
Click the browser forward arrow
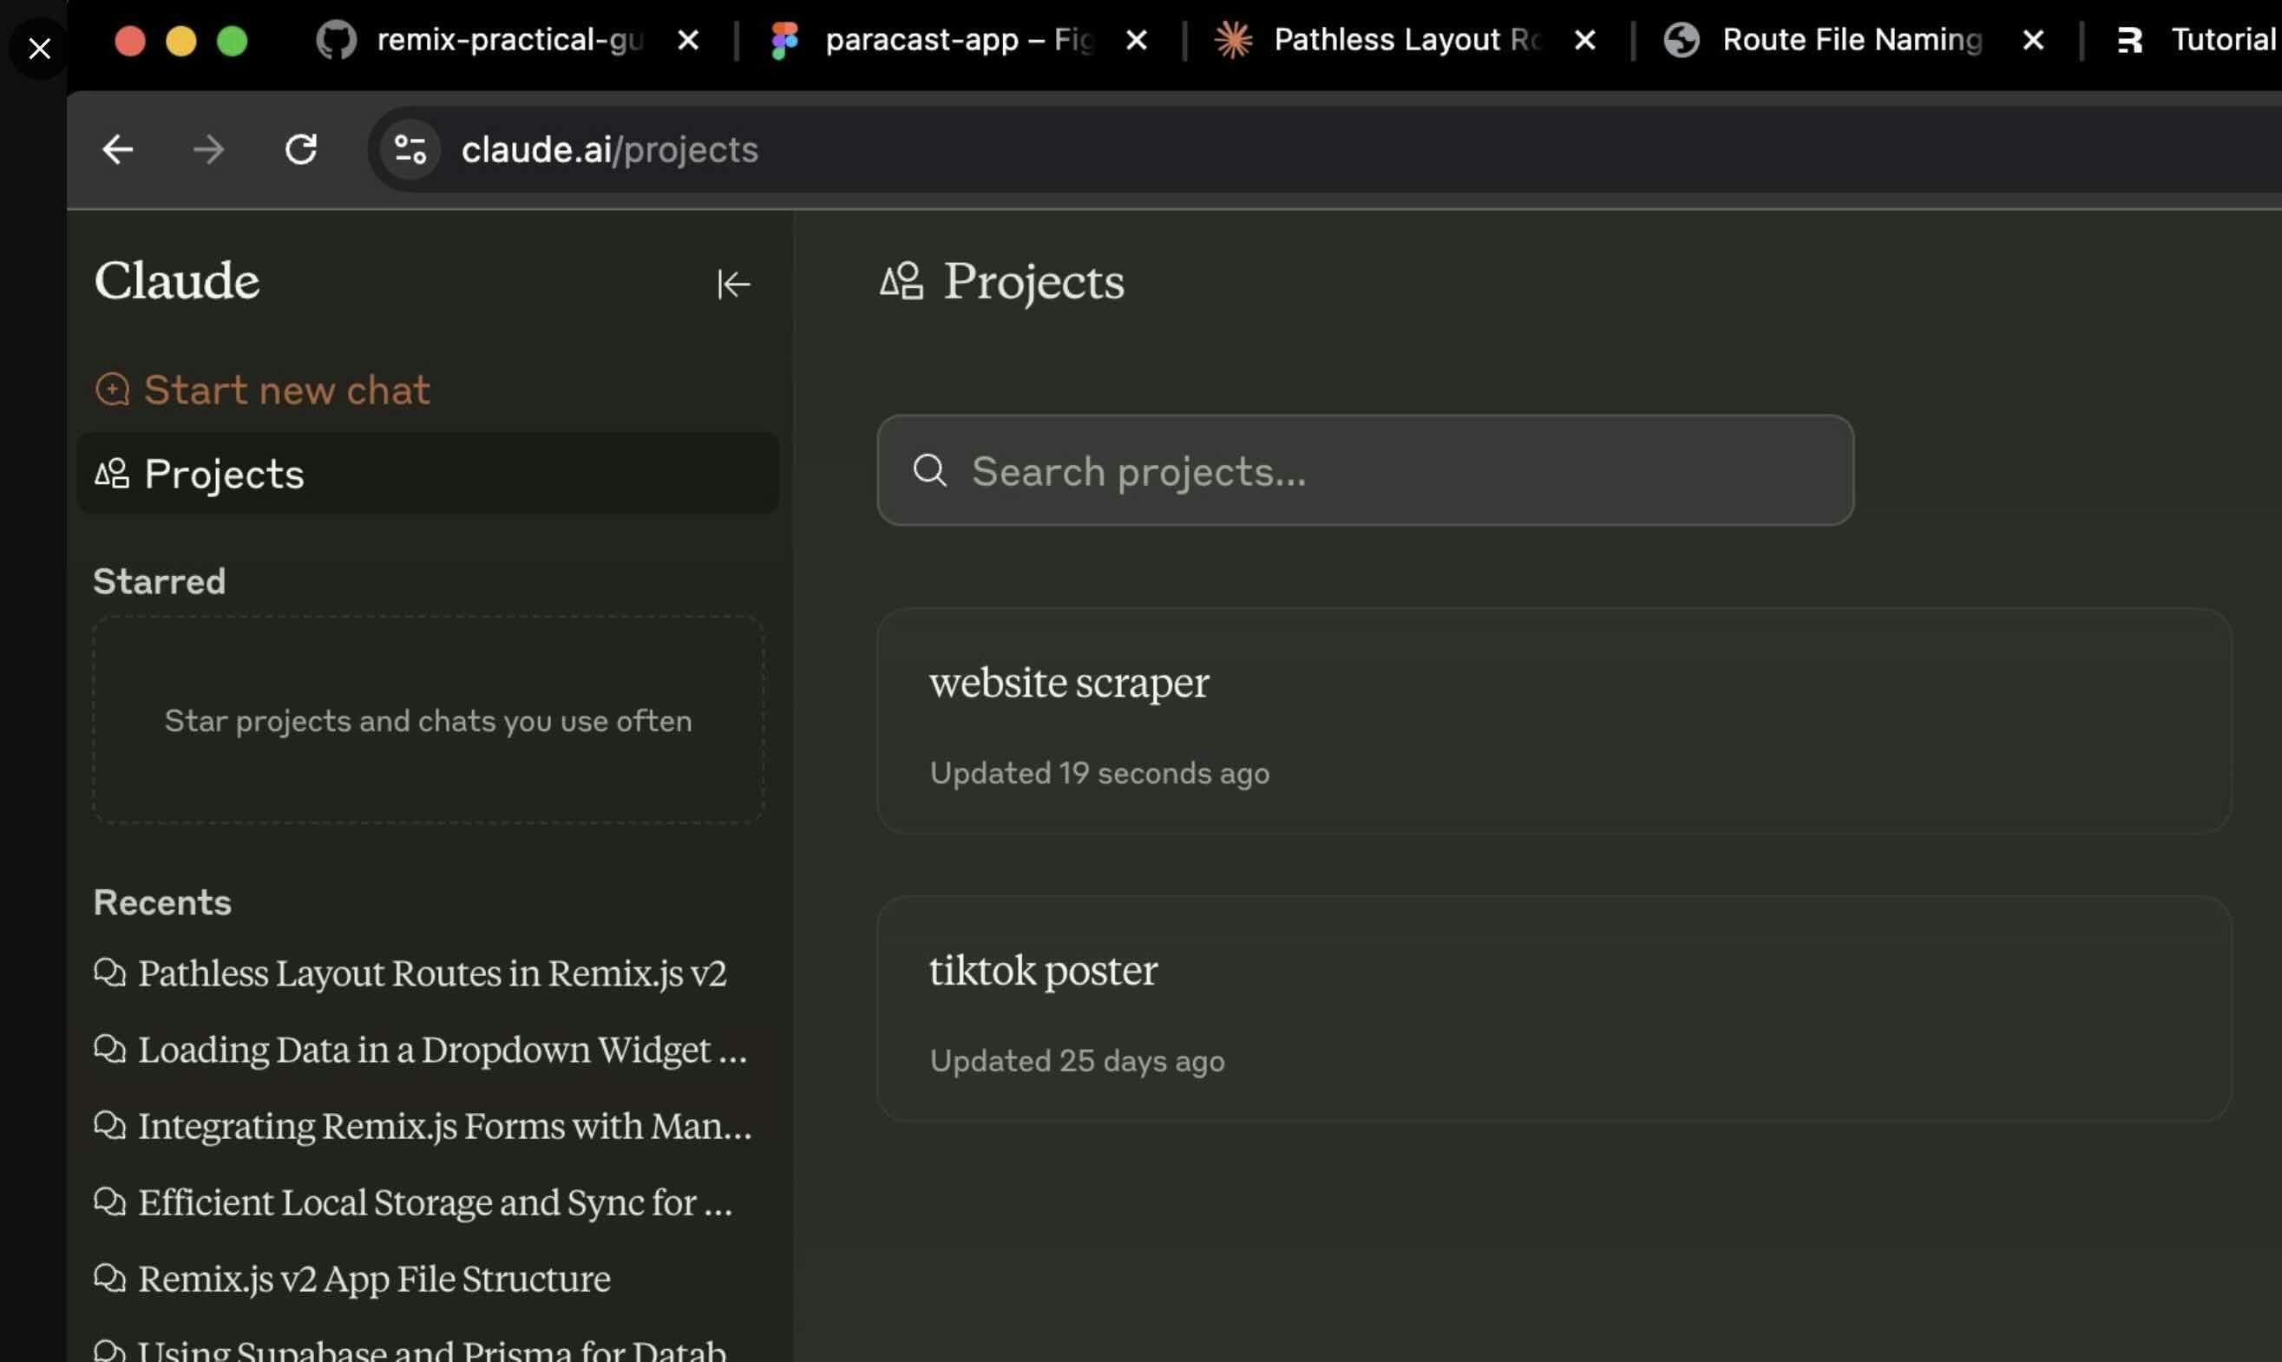point(208,149)
